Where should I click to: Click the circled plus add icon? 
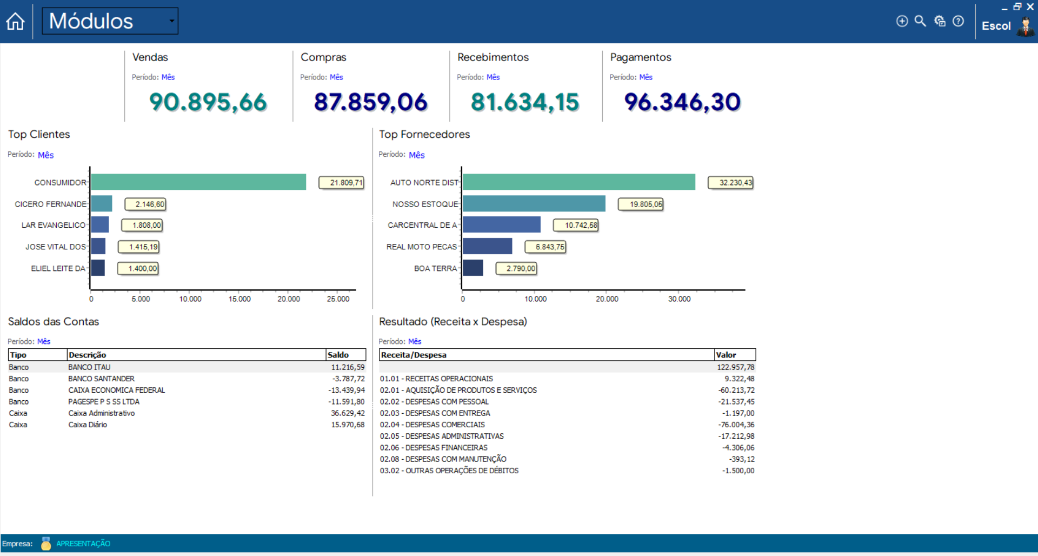(902, 21)
